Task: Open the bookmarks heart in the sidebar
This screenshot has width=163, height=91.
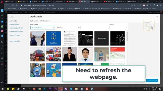Action: (x=2, y=49)
